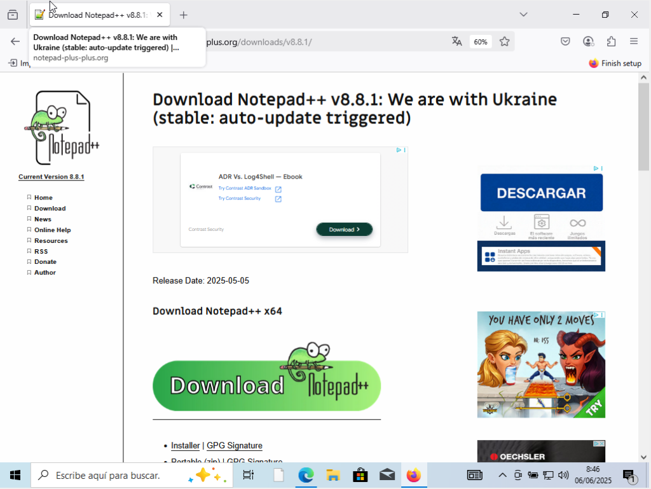Open Donate in the sidebar menu

click(45, 262)
